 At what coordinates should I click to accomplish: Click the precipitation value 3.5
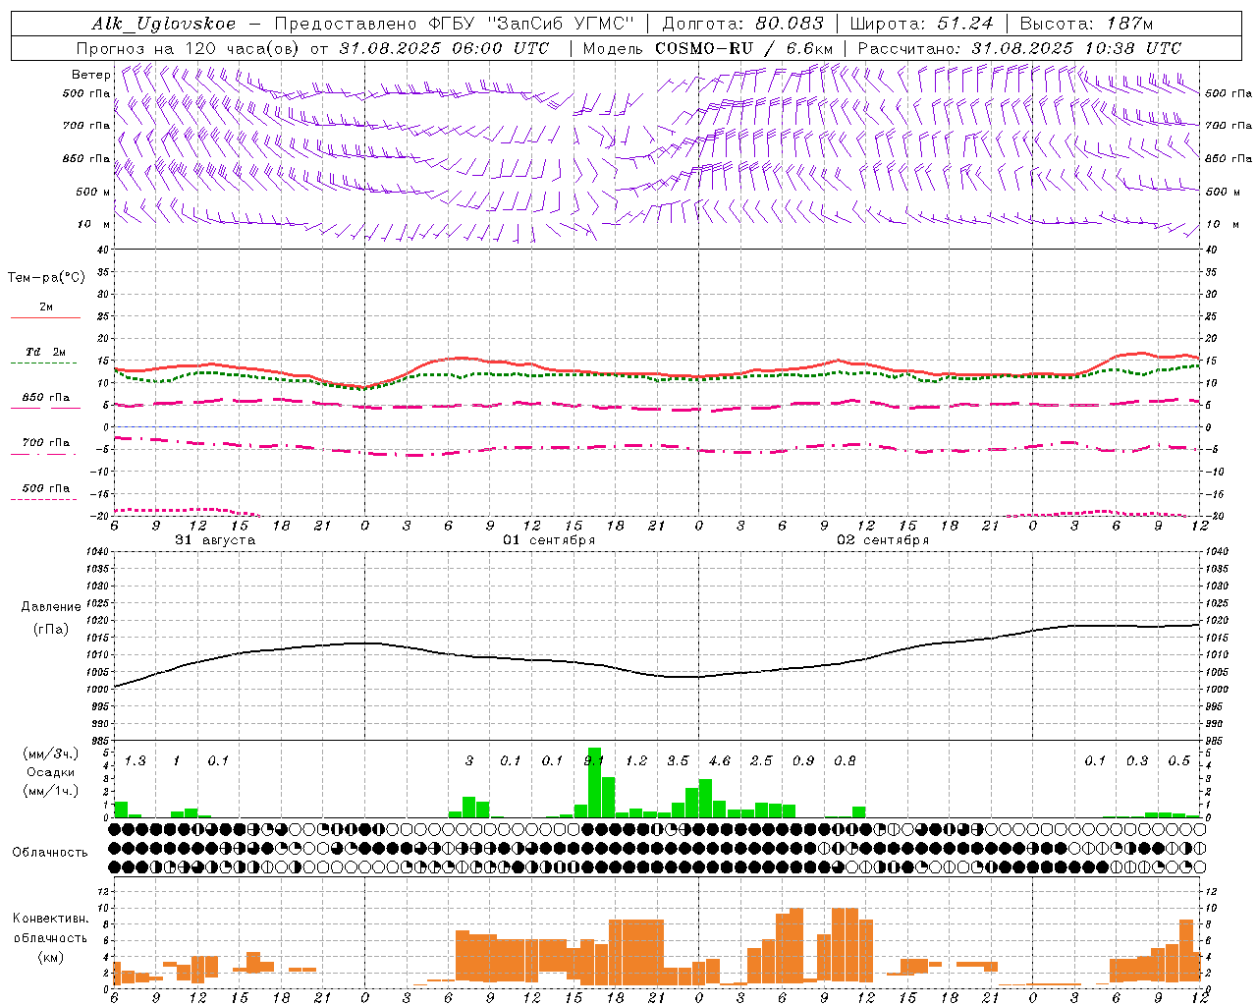[678, 761]
